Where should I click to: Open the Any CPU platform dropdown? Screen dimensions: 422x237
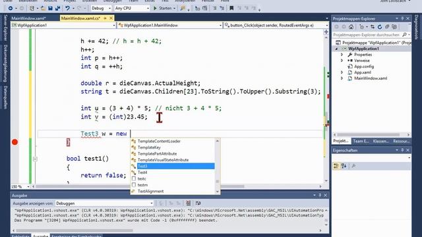[132, 9]
